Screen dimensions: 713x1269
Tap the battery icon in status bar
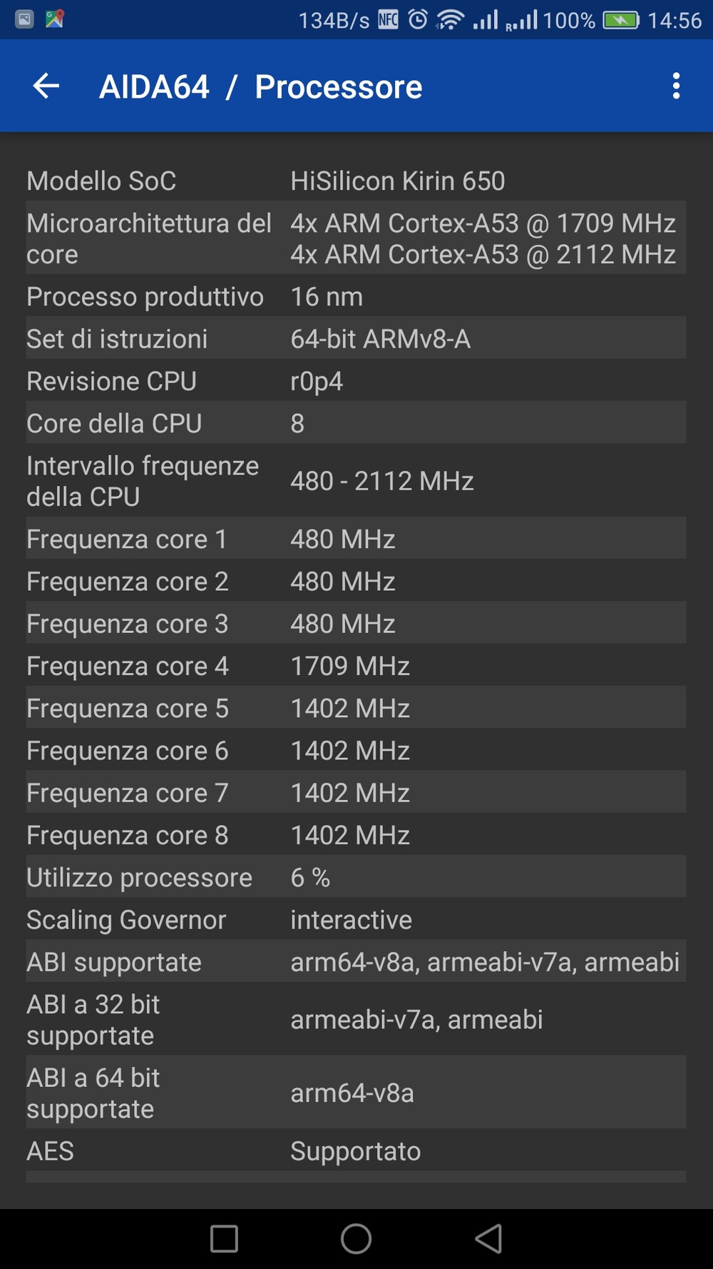[x=621, y=20]
